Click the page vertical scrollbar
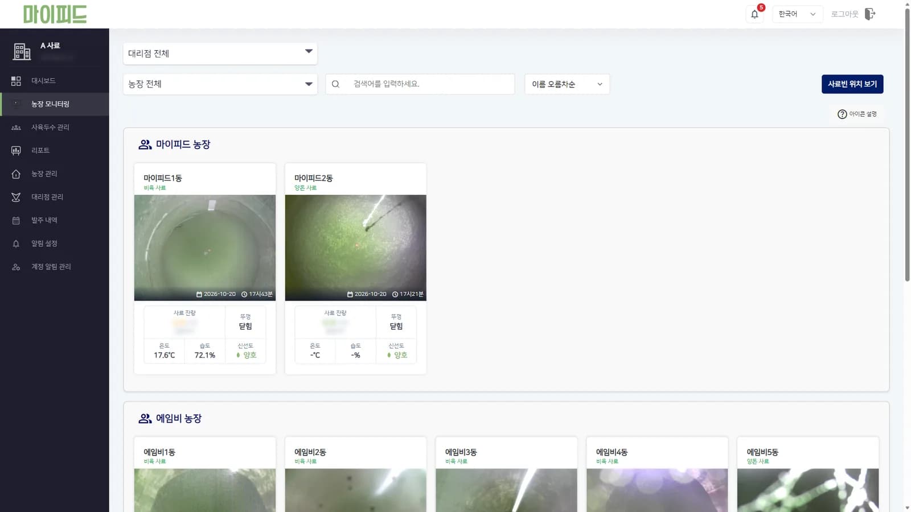Image resolution: width=911 pixels, height=512 pixels. pos(907,145)
